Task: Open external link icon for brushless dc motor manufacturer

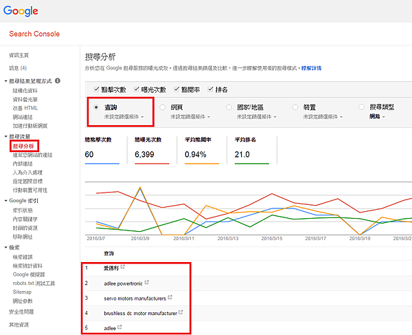Action: (181, 312)
